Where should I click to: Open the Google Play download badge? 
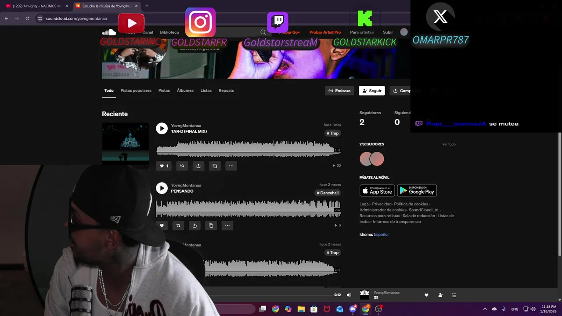point(417,190)
